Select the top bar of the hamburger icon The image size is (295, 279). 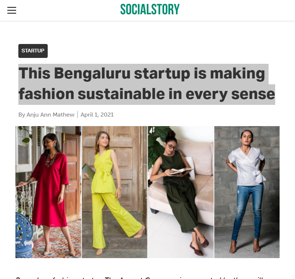[x=12, y=7]
